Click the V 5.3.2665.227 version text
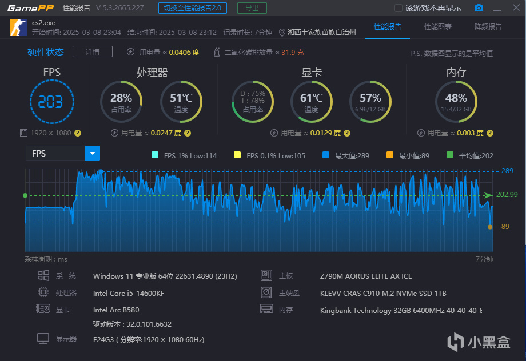Viewport: 526px width, 361px height. point(119,7)
